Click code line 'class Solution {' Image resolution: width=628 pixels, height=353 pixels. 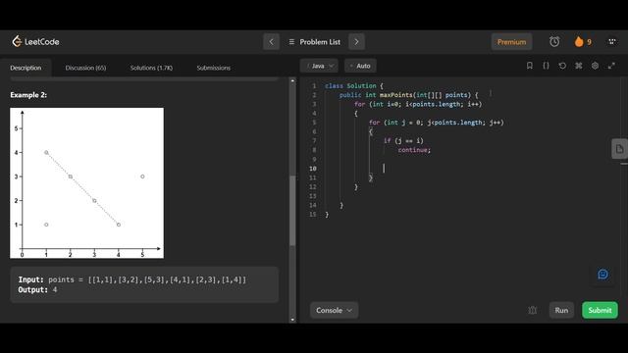click(x=354, y=85)
